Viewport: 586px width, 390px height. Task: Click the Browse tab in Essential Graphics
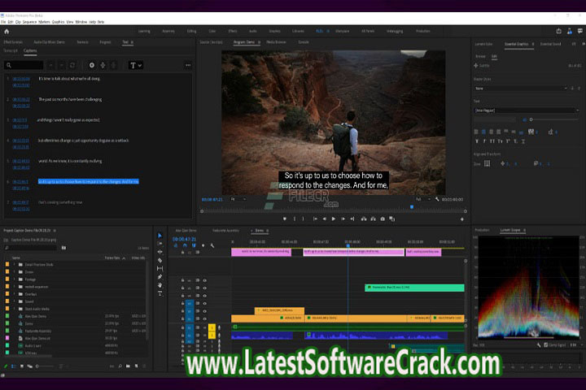[x=480, y=56]
